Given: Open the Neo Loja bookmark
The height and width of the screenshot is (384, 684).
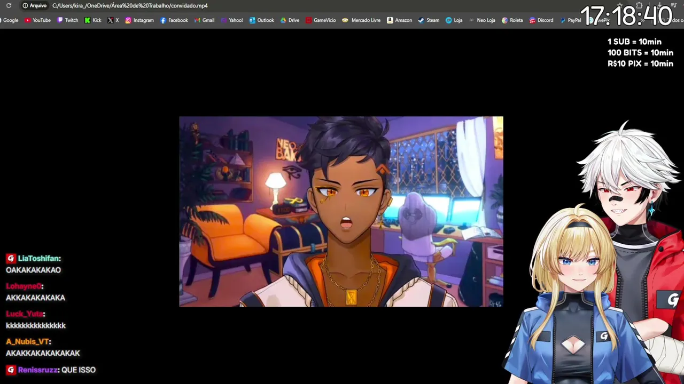Looking at the screenshot, I should [x=481, y=20].
